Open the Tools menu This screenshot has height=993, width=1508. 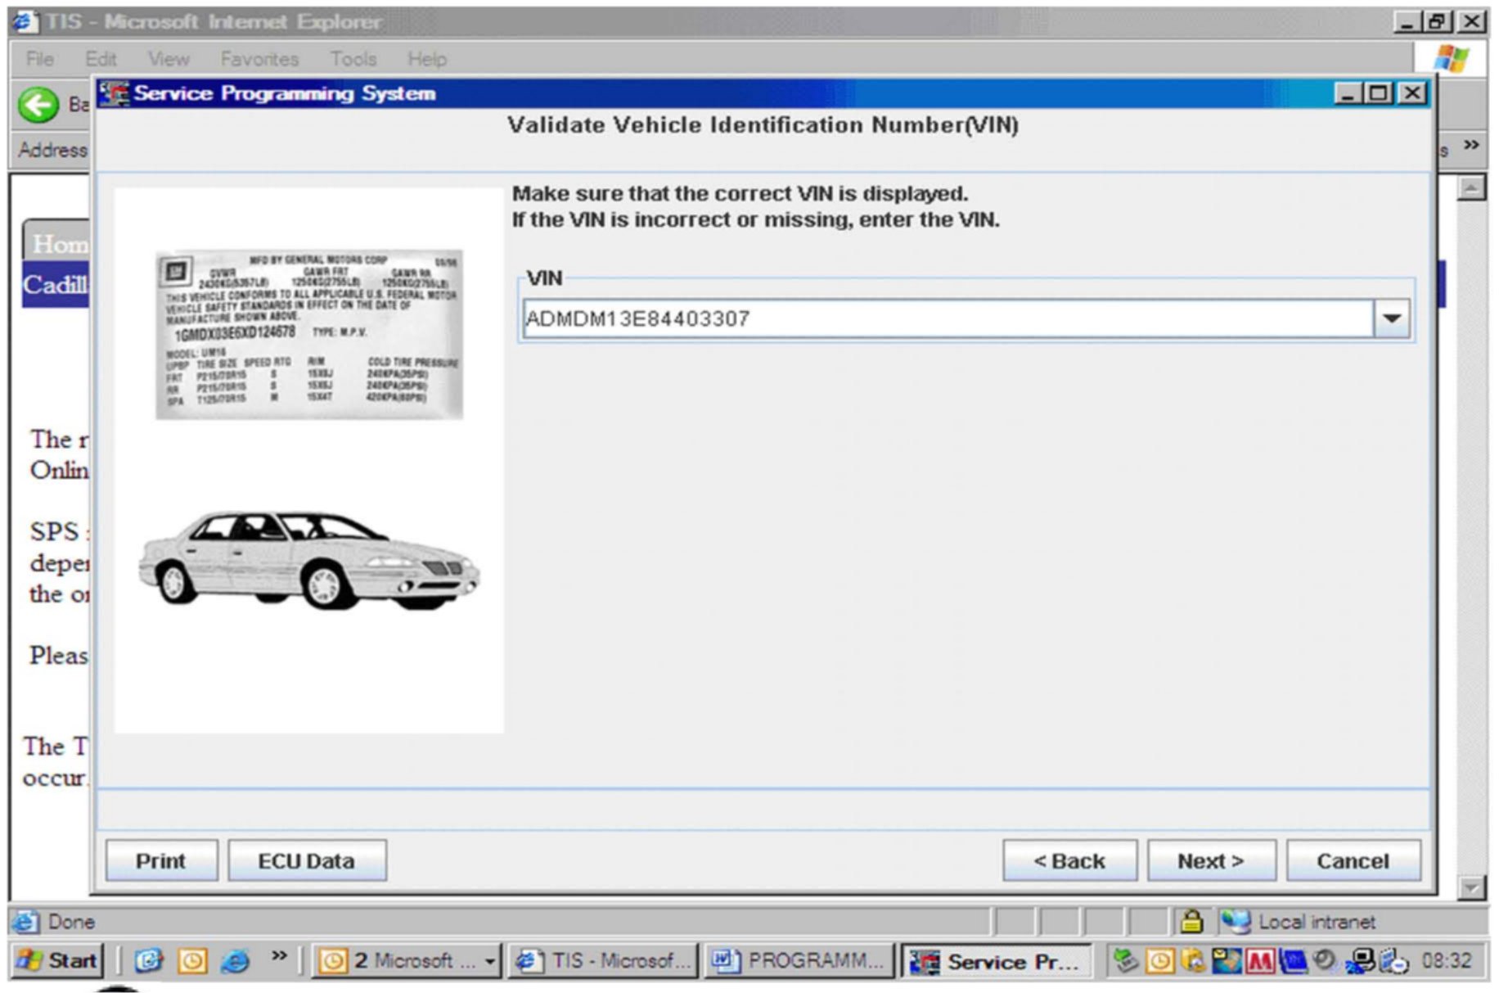tap(353, 59)
